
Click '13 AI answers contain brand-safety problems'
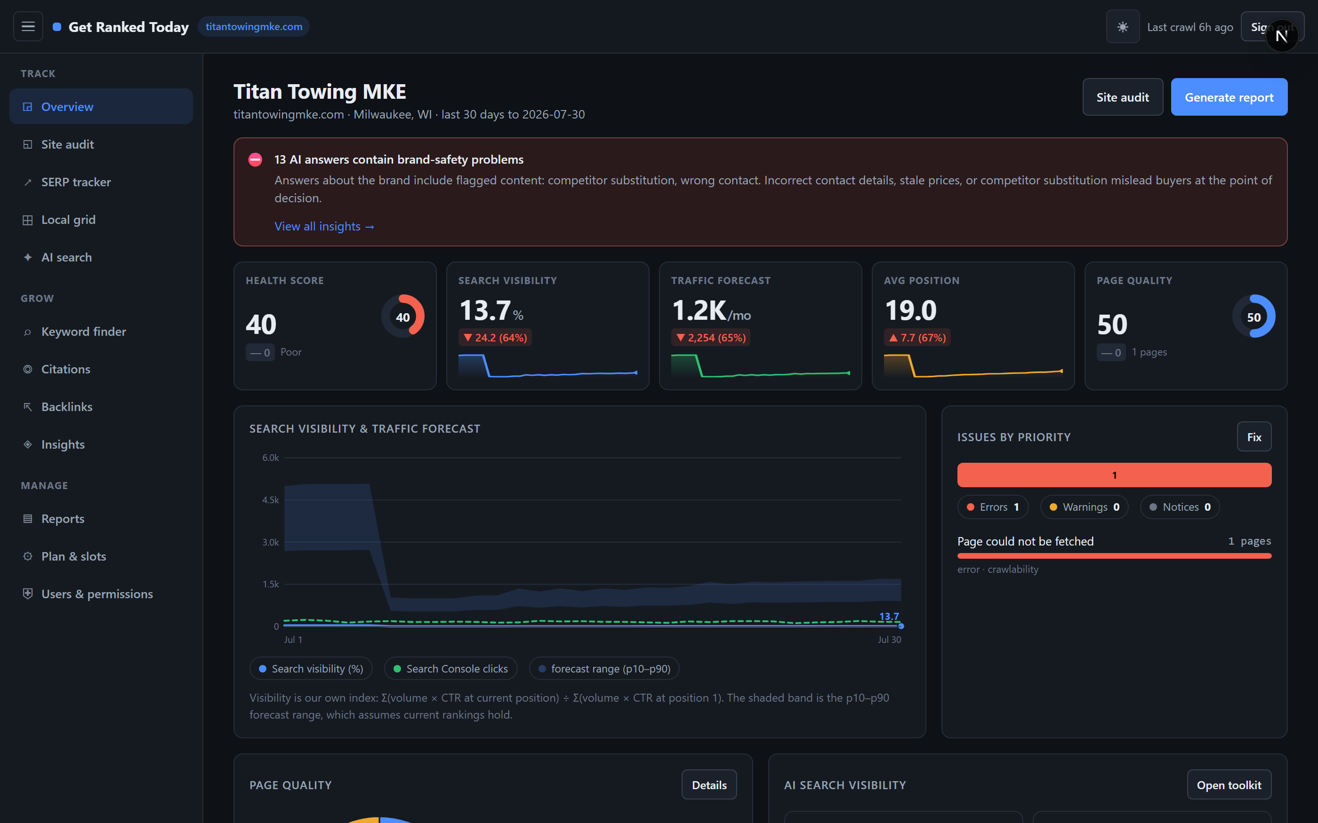(399, 159)
